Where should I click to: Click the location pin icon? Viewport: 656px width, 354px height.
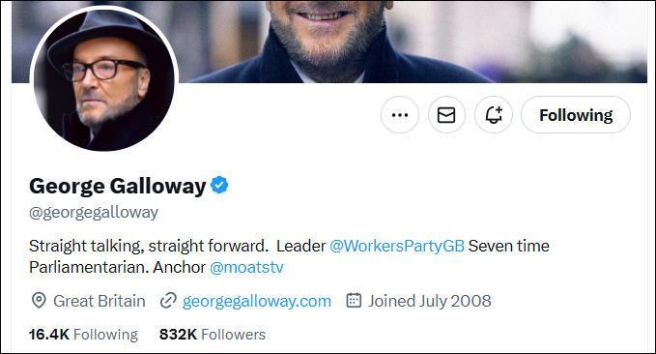pos(39,301)
